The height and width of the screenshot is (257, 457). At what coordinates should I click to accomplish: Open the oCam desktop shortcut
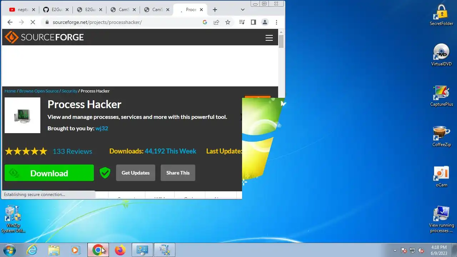click(442, 177)
